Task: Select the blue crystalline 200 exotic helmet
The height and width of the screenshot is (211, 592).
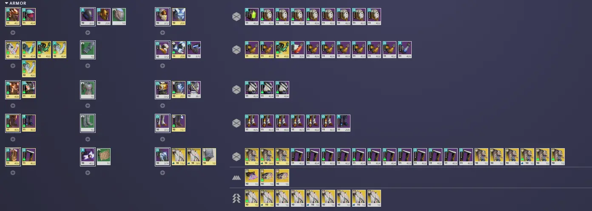Action: pyautogui.click(x=179, y=17)
